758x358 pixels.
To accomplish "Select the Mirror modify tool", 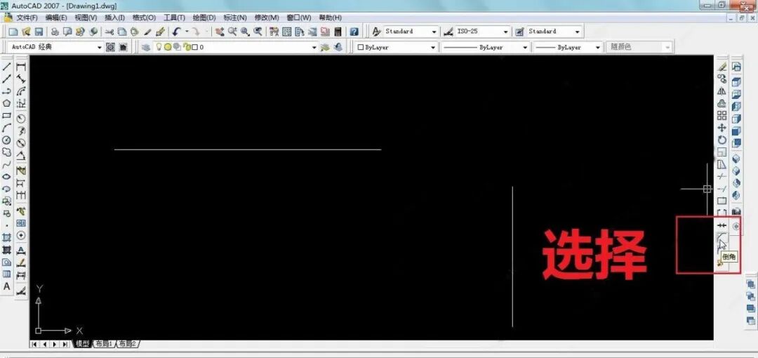I will pos(722,91).
